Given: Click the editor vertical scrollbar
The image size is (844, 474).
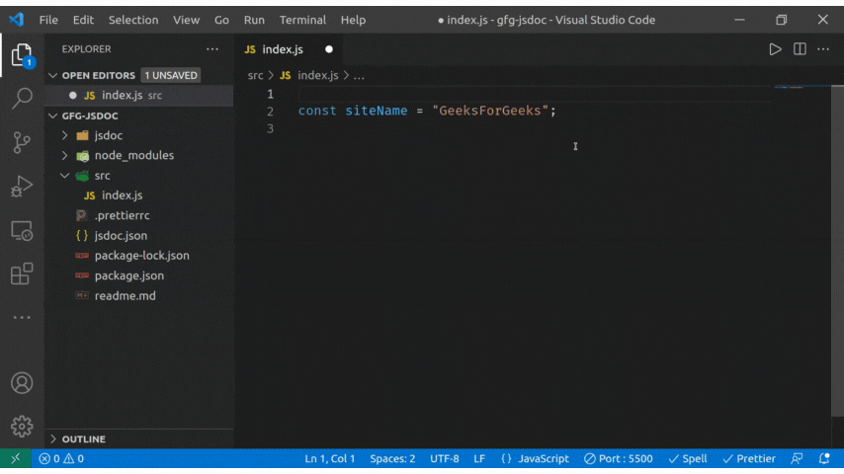Looking at the screenshot, I should coord(837,251).
